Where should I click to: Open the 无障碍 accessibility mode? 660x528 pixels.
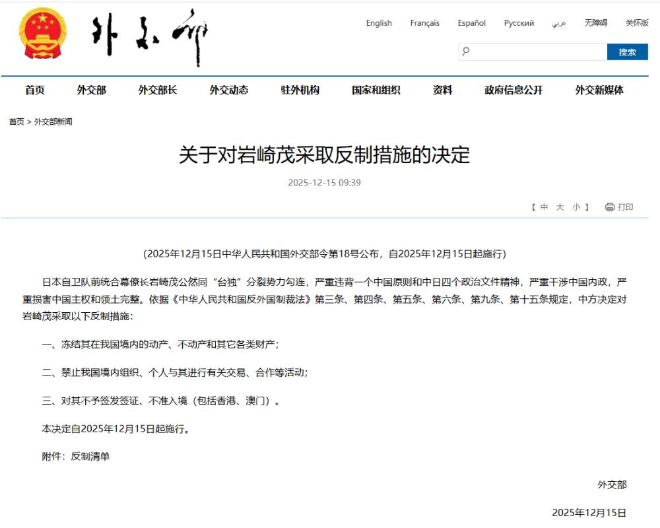click(595, 22)
